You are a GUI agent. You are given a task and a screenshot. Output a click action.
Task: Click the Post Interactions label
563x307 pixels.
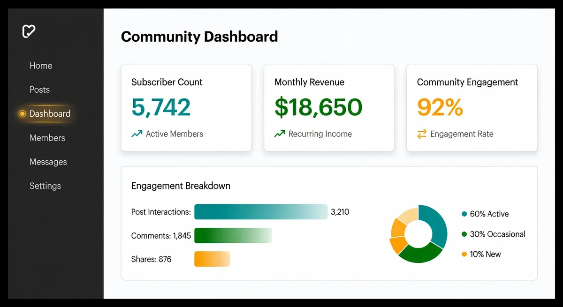(161, 212)
